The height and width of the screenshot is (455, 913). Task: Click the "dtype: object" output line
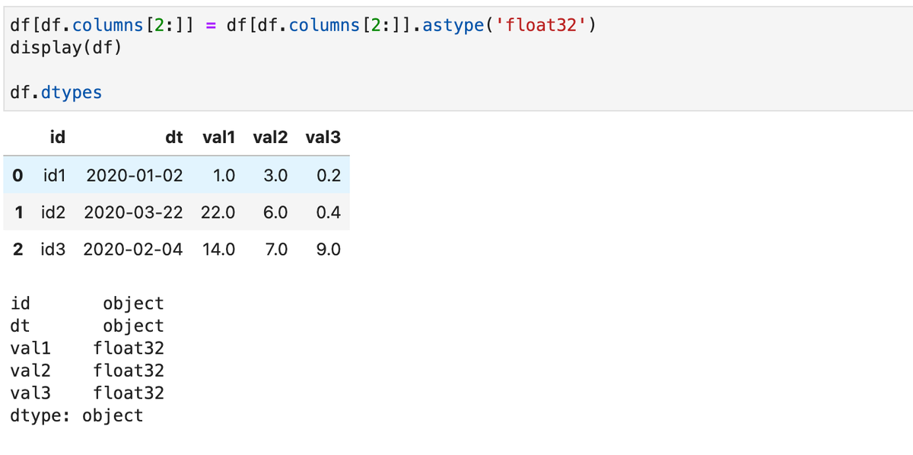tap(77, 415)
